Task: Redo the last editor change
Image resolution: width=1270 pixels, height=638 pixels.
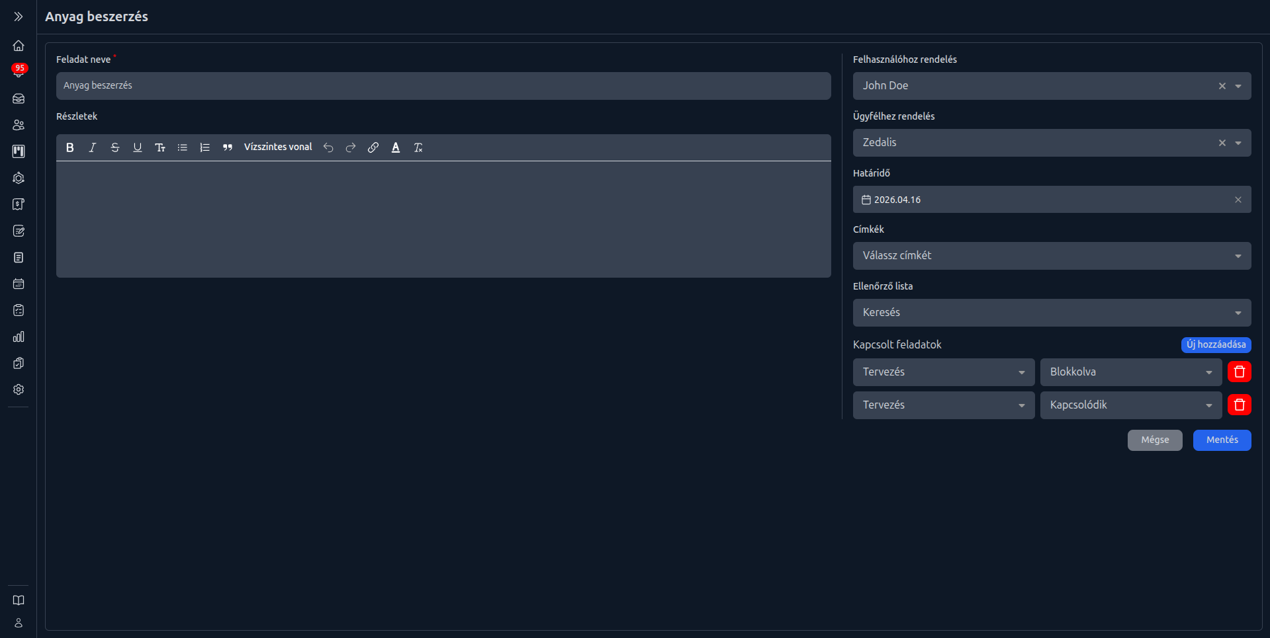Action: (351, 147)
